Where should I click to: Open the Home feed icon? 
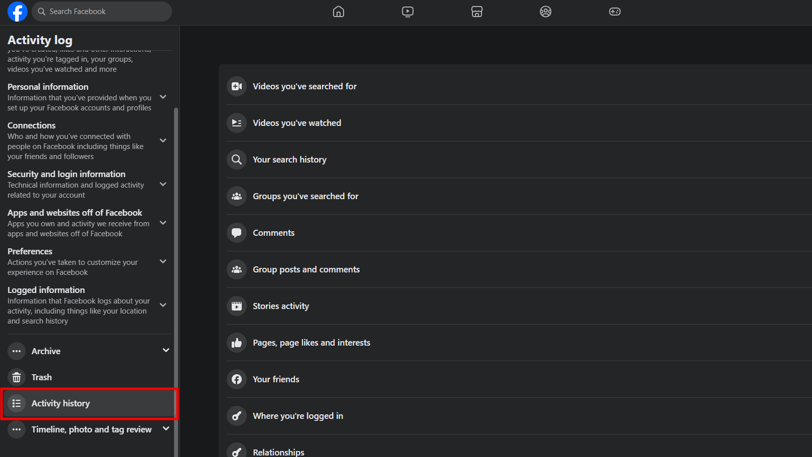point(339,12)
